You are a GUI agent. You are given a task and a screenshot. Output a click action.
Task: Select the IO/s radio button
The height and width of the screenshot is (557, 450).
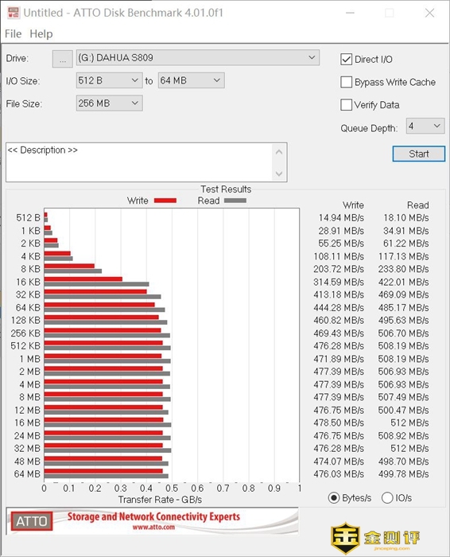[387, 497]
